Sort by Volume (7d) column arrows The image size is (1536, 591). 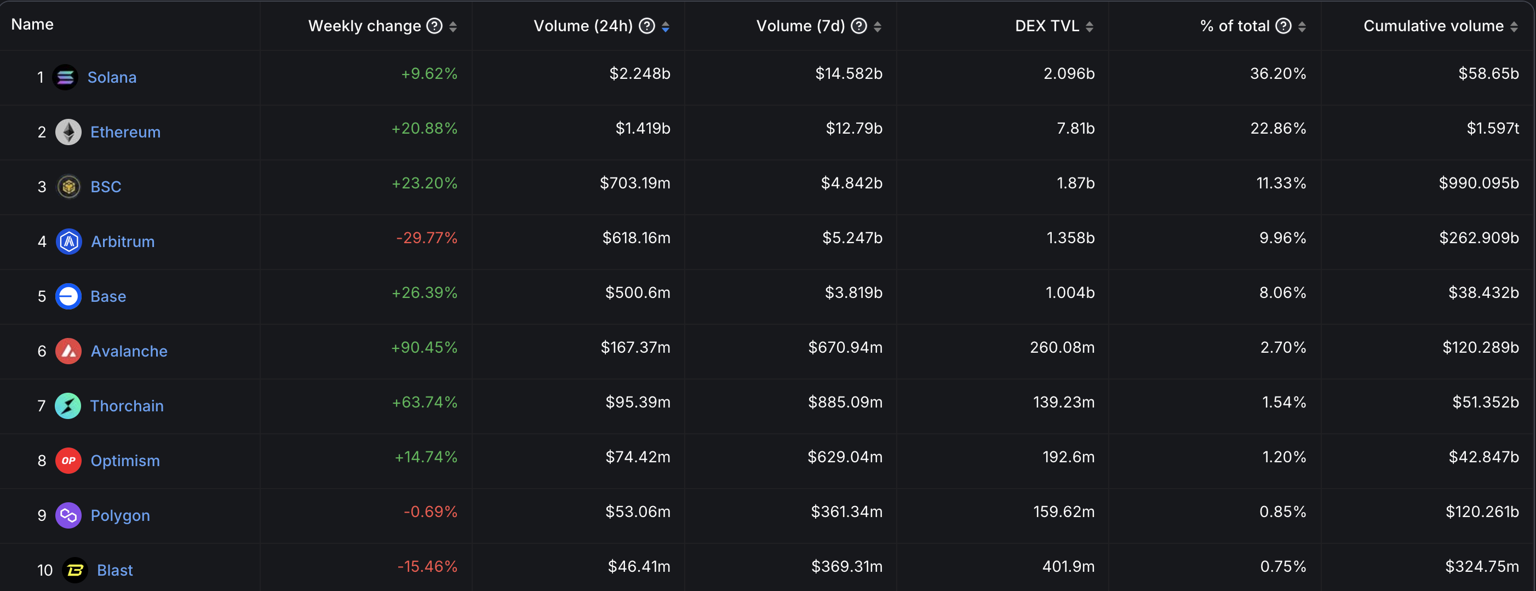click(x=877, y=27)
